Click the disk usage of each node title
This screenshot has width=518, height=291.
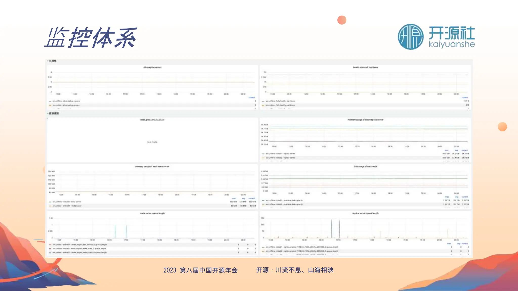click(365, 166)
